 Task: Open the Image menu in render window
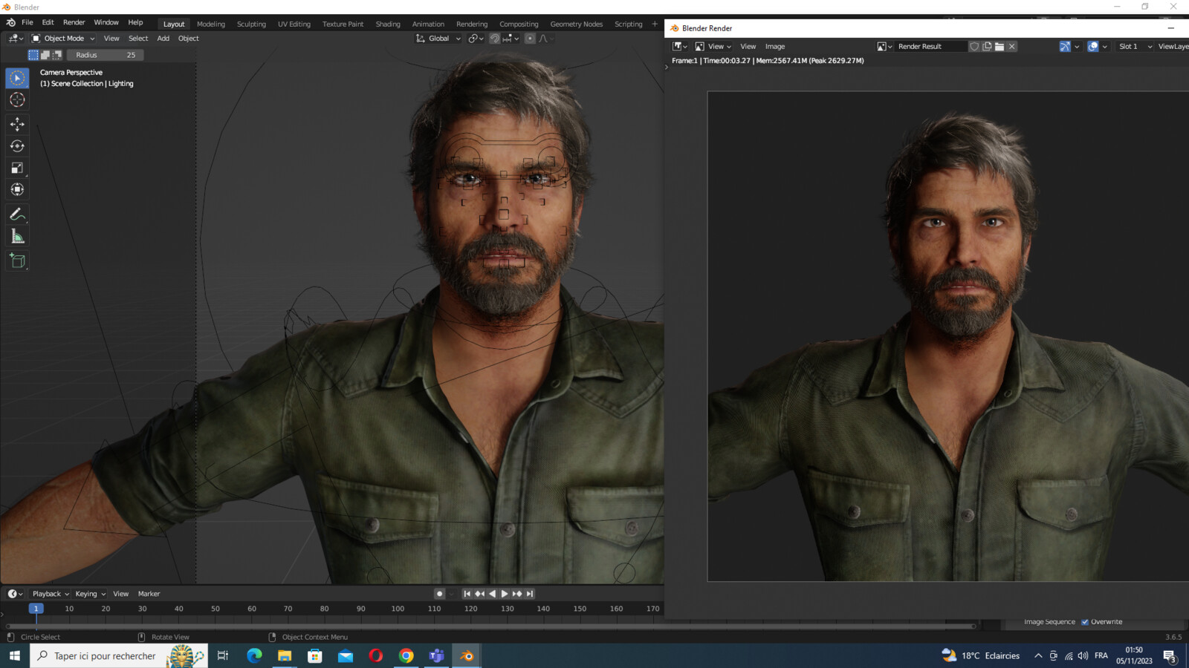pos(775,46)
